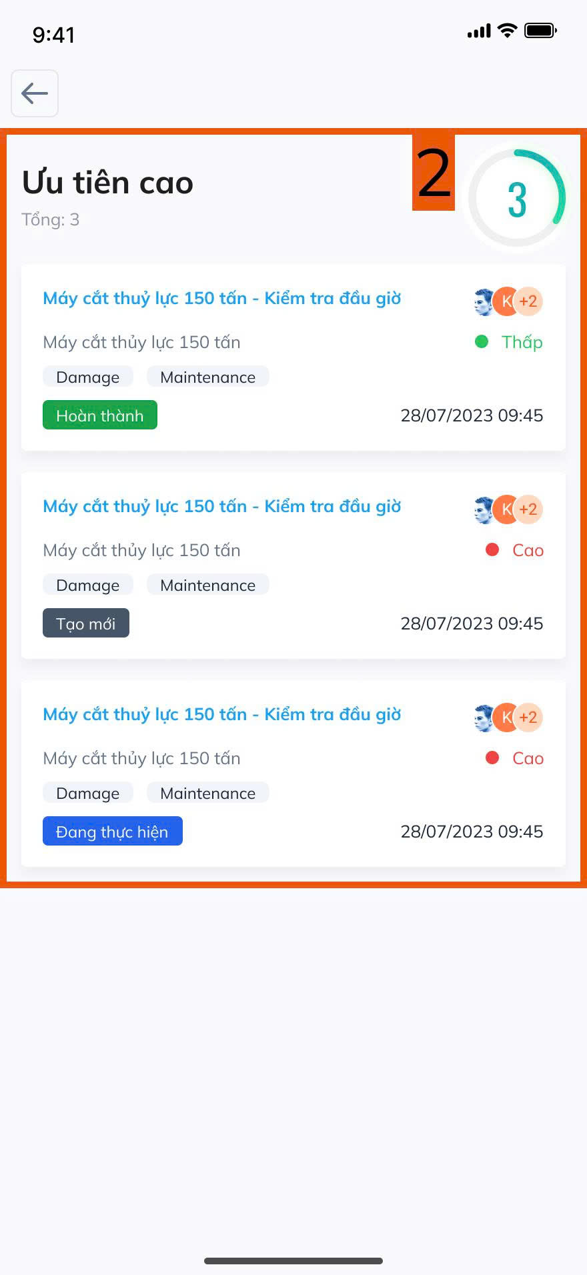Screen dimensions: 587x1275
Task: Tap the blue Đang thực hiện status badge
Action: tap(113, 831)
